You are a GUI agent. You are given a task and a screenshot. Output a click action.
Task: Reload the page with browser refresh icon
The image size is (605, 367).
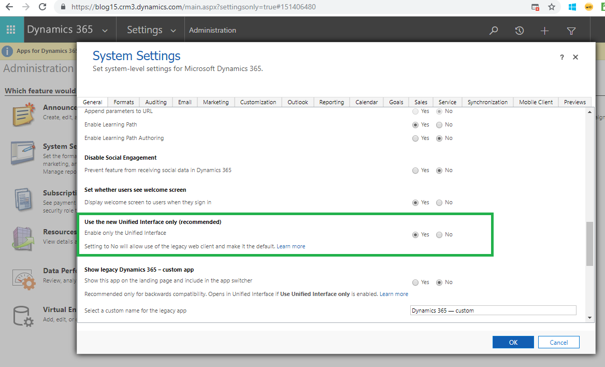(x=42, y=7)
